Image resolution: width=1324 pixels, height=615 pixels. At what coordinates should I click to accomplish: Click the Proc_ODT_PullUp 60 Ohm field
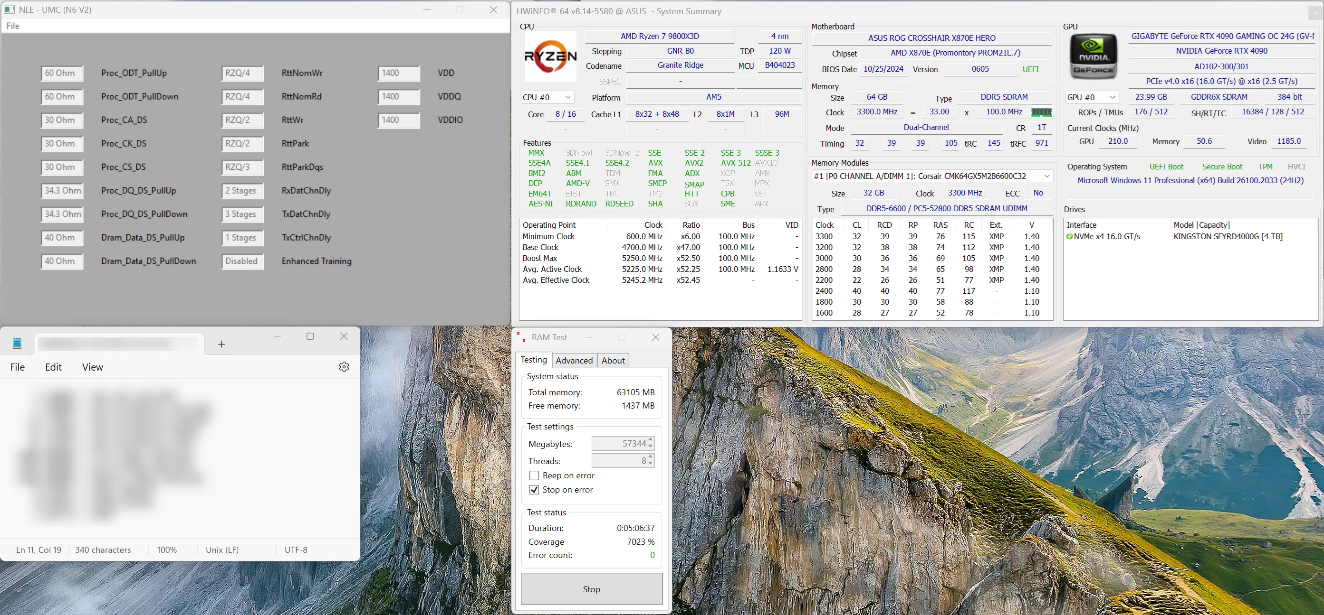pos(62,74)
